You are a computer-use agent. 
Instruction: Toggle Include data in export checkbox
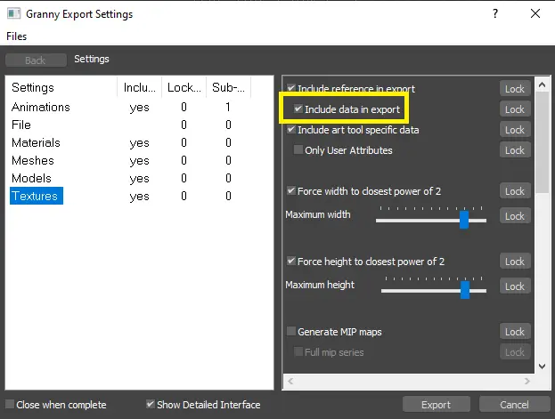pyautogui.click(x=299, y=109)
